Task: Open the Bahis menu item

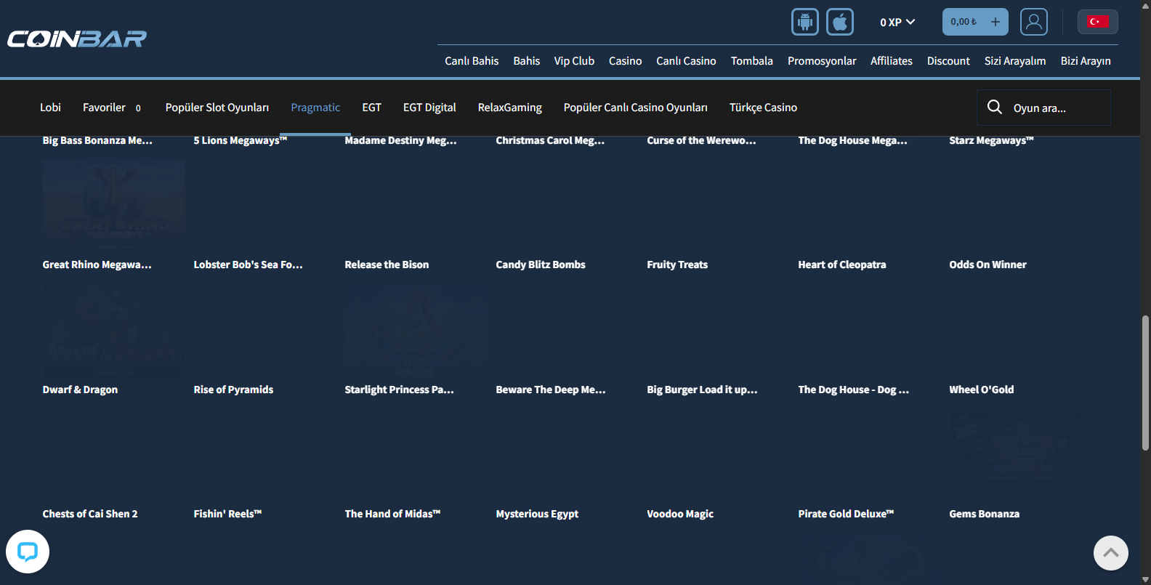Action: coord(526,61)
